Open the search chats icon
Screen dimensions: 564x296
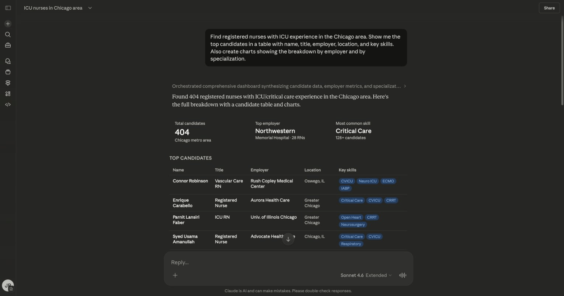(x=8, y=35)
